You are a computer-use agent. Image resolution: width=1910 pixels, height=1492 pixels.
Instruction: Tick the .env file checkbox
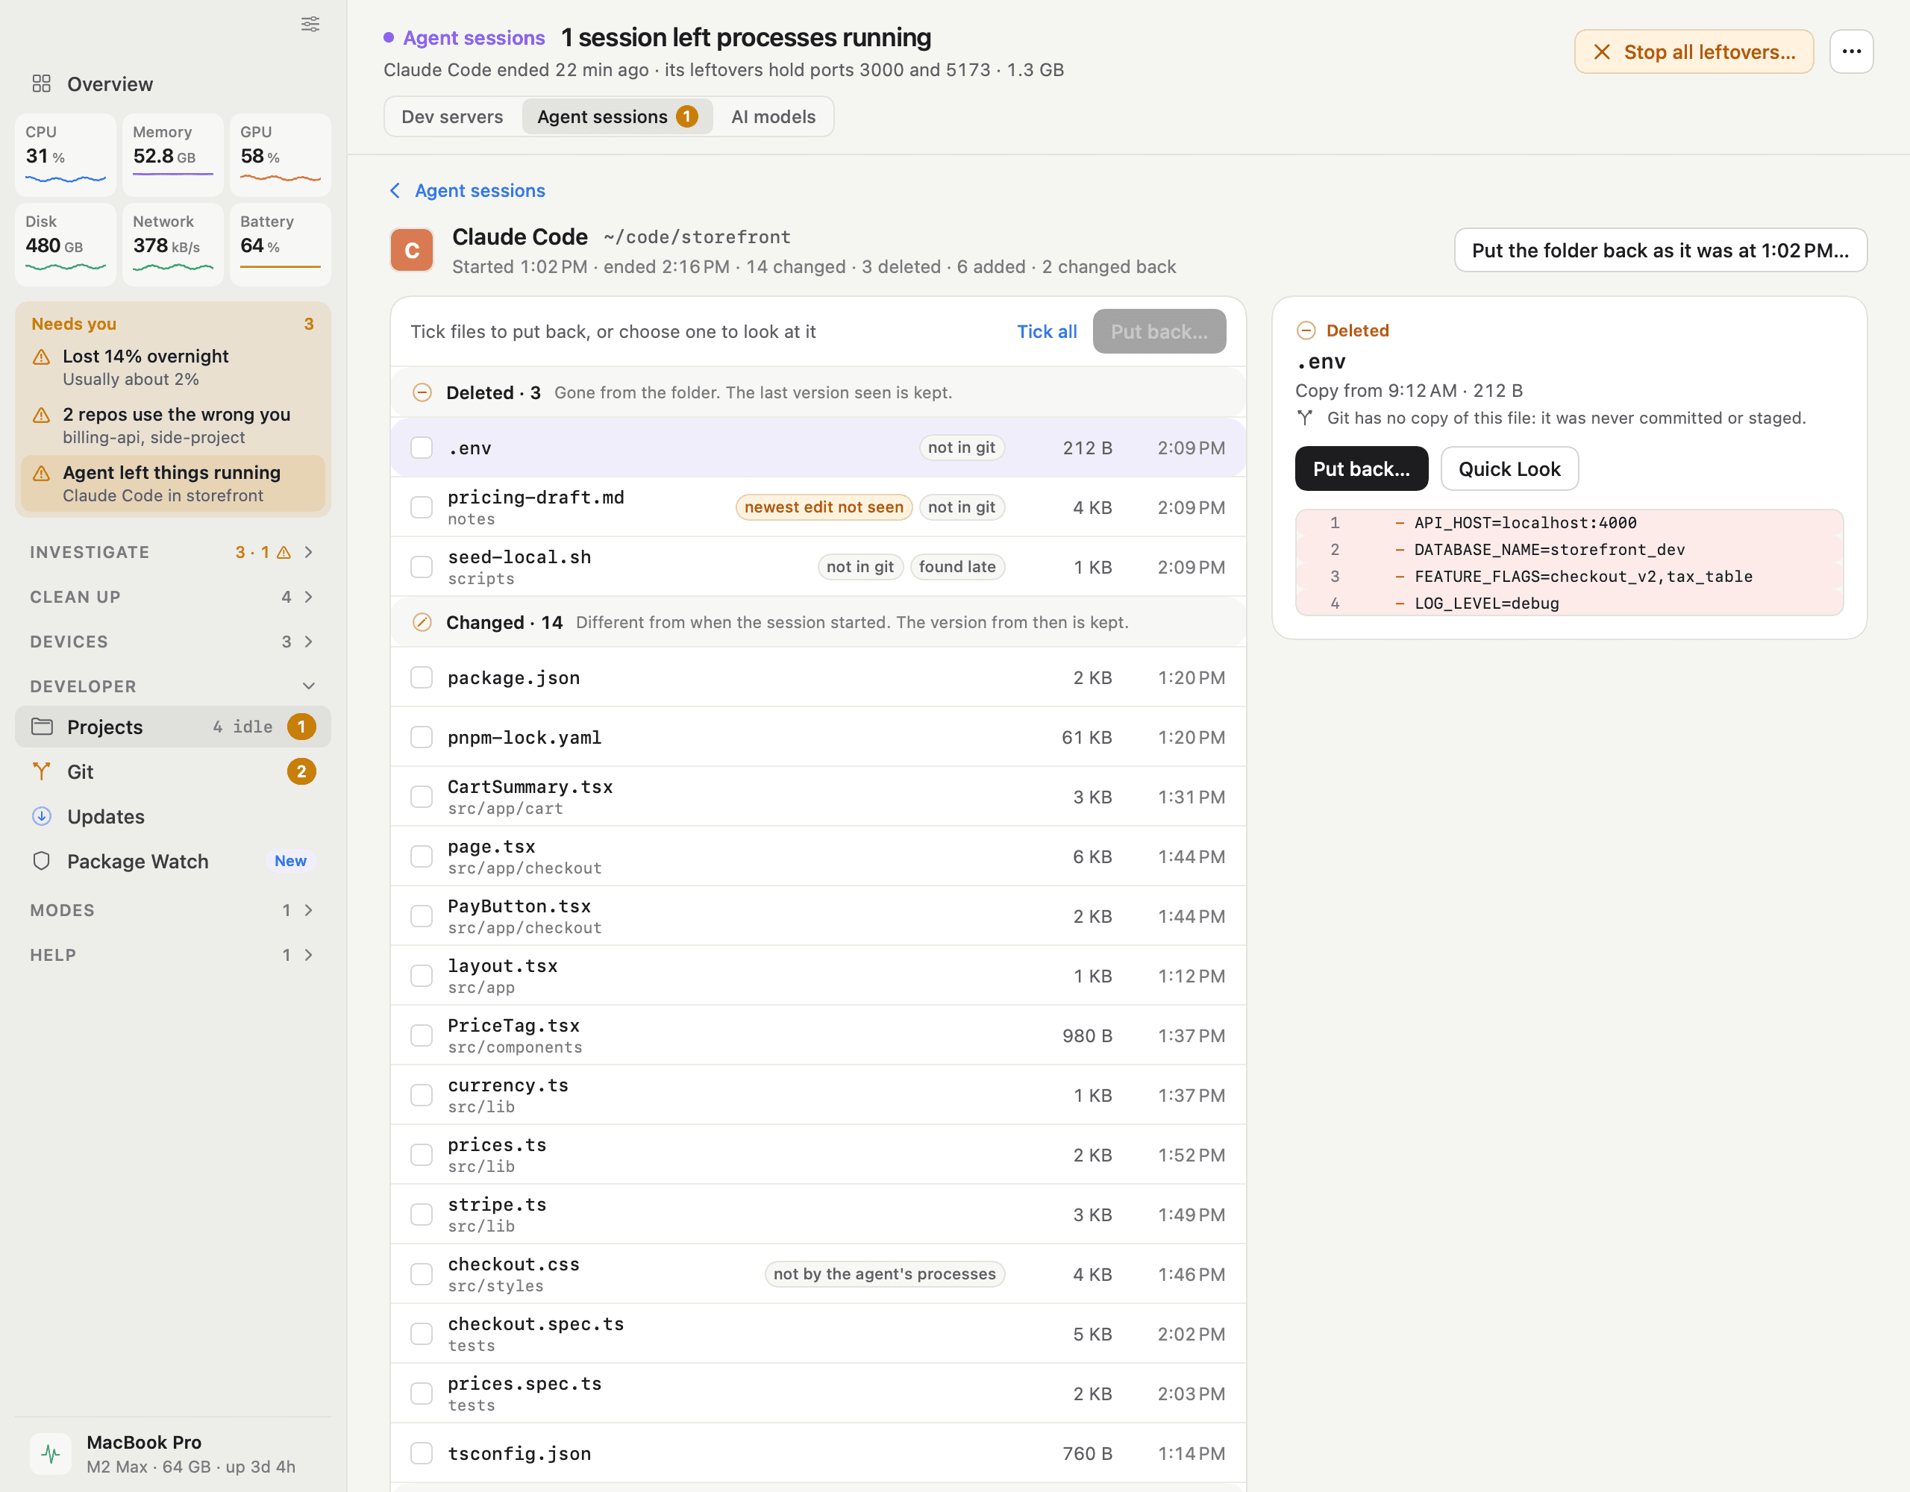point(422,448)
